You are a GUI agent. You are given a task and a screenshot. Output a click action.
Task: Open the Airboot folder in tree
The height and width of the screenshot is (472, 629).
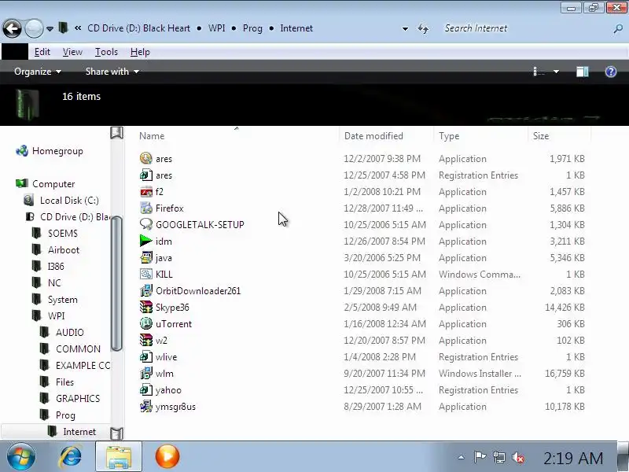(64, 249)
